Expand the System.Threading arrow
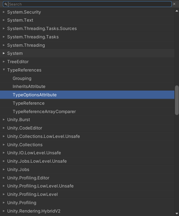This screenshot has width=179, height=216. pyautogui.click(x=4, y=45)
